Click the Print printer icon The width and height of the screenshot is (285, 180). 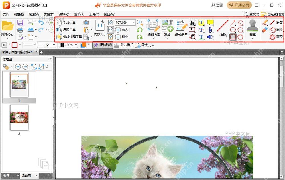pos(20,30)
